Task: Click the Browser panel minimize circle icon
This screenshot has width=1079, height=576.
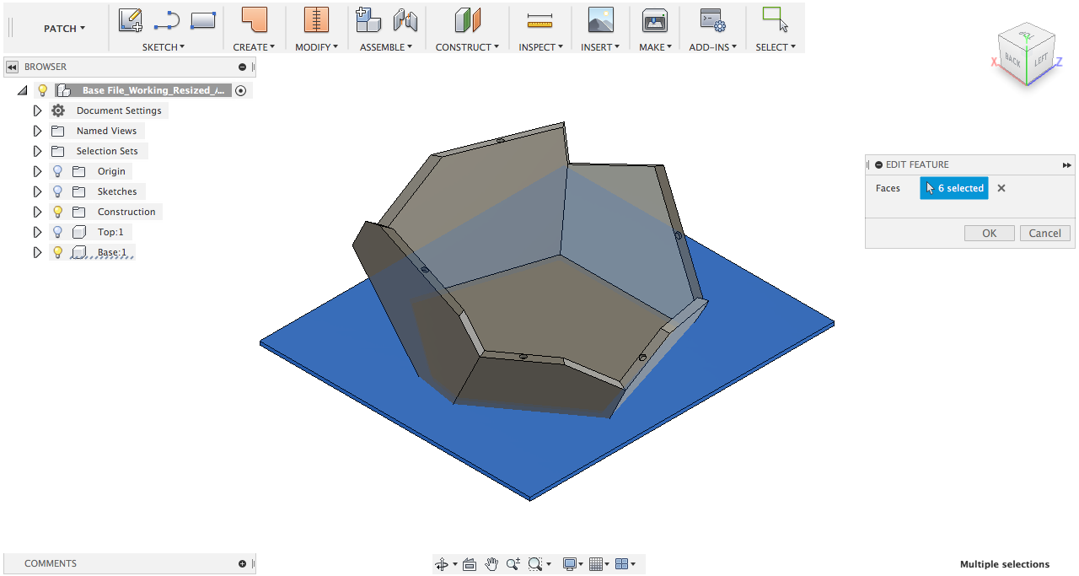Action: tap(243, 67)
